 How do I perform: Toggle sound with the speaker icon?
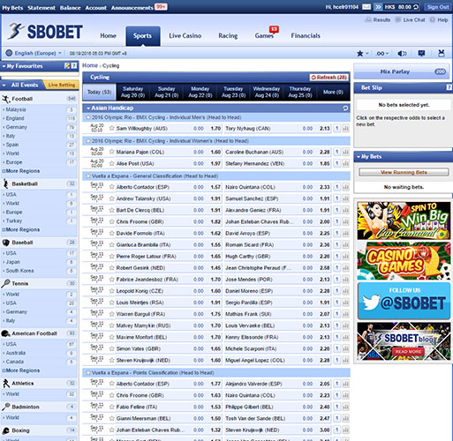coord(402,54)
